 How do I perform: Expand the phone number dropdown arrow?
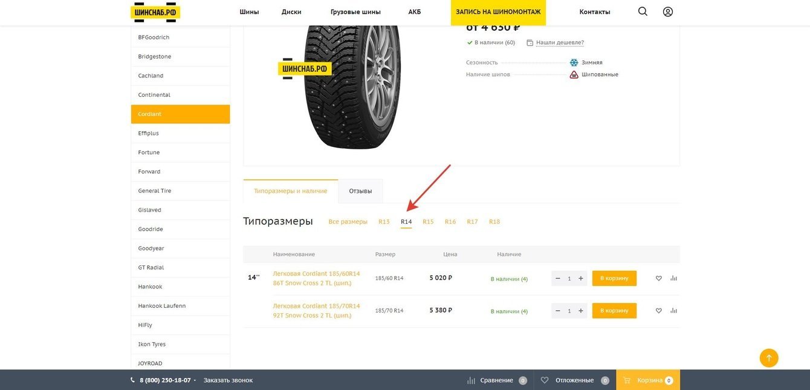pos(195,380)
